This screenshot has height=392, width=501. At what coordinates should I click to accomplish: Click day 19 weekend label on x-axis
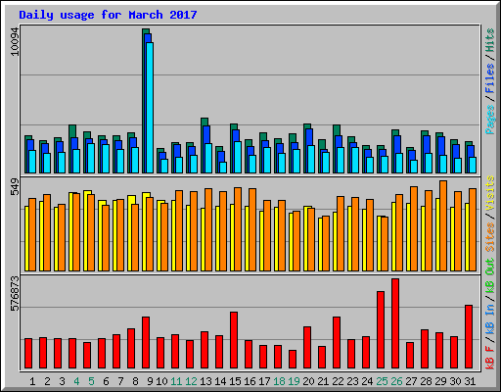click(294, 381)
